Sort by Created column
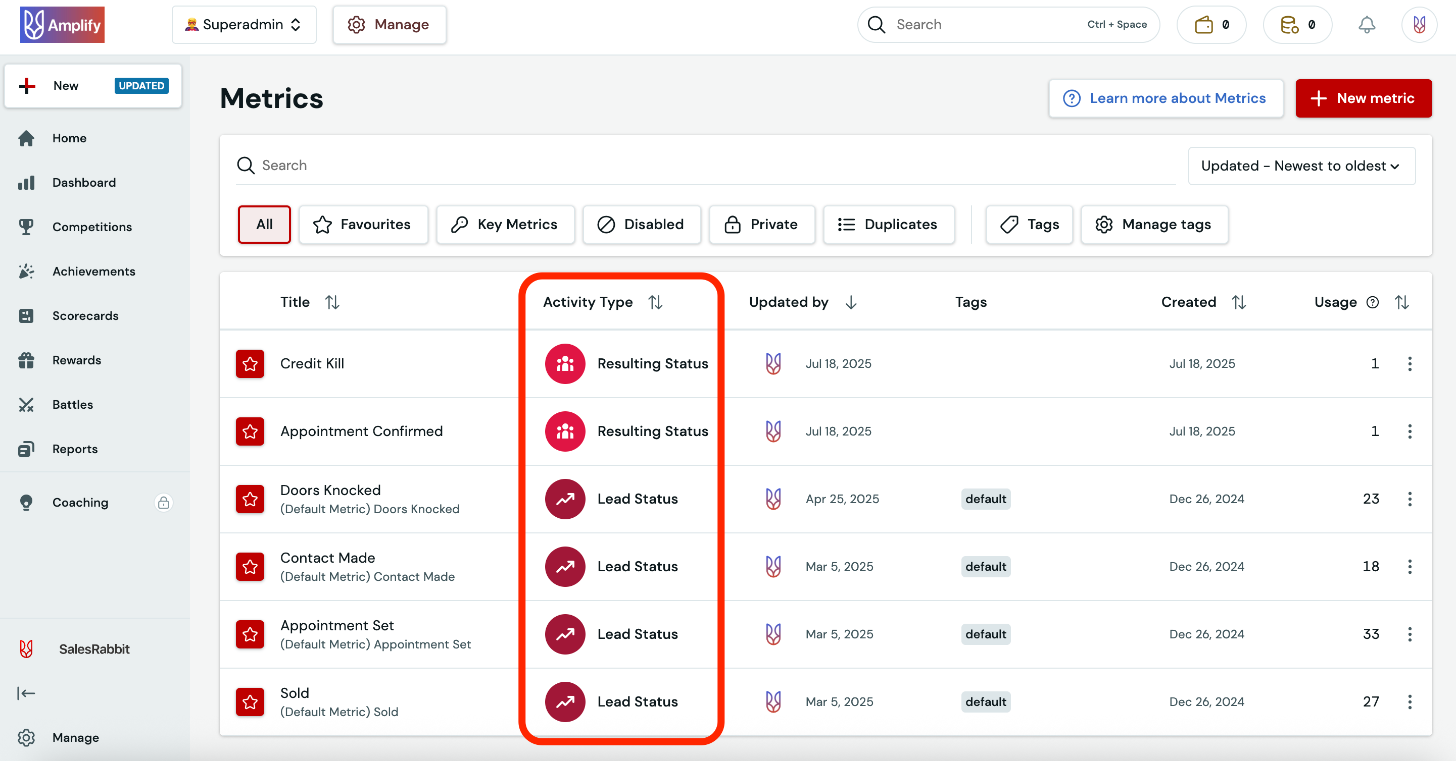1456x761 pixels. 1239,303
